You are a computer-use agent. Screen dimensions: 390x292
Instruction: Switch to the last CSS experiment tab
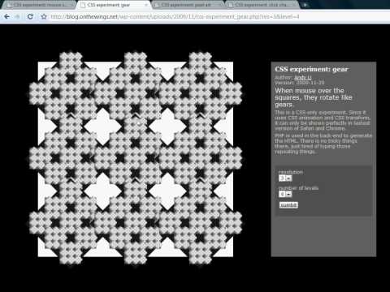point(262,5)
